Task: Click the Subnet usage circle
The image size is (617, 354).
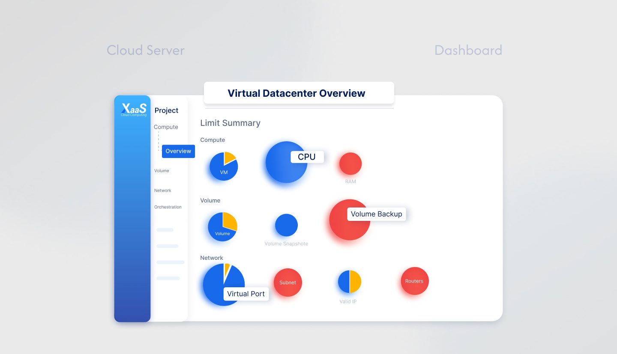Action: pos(288,283)
